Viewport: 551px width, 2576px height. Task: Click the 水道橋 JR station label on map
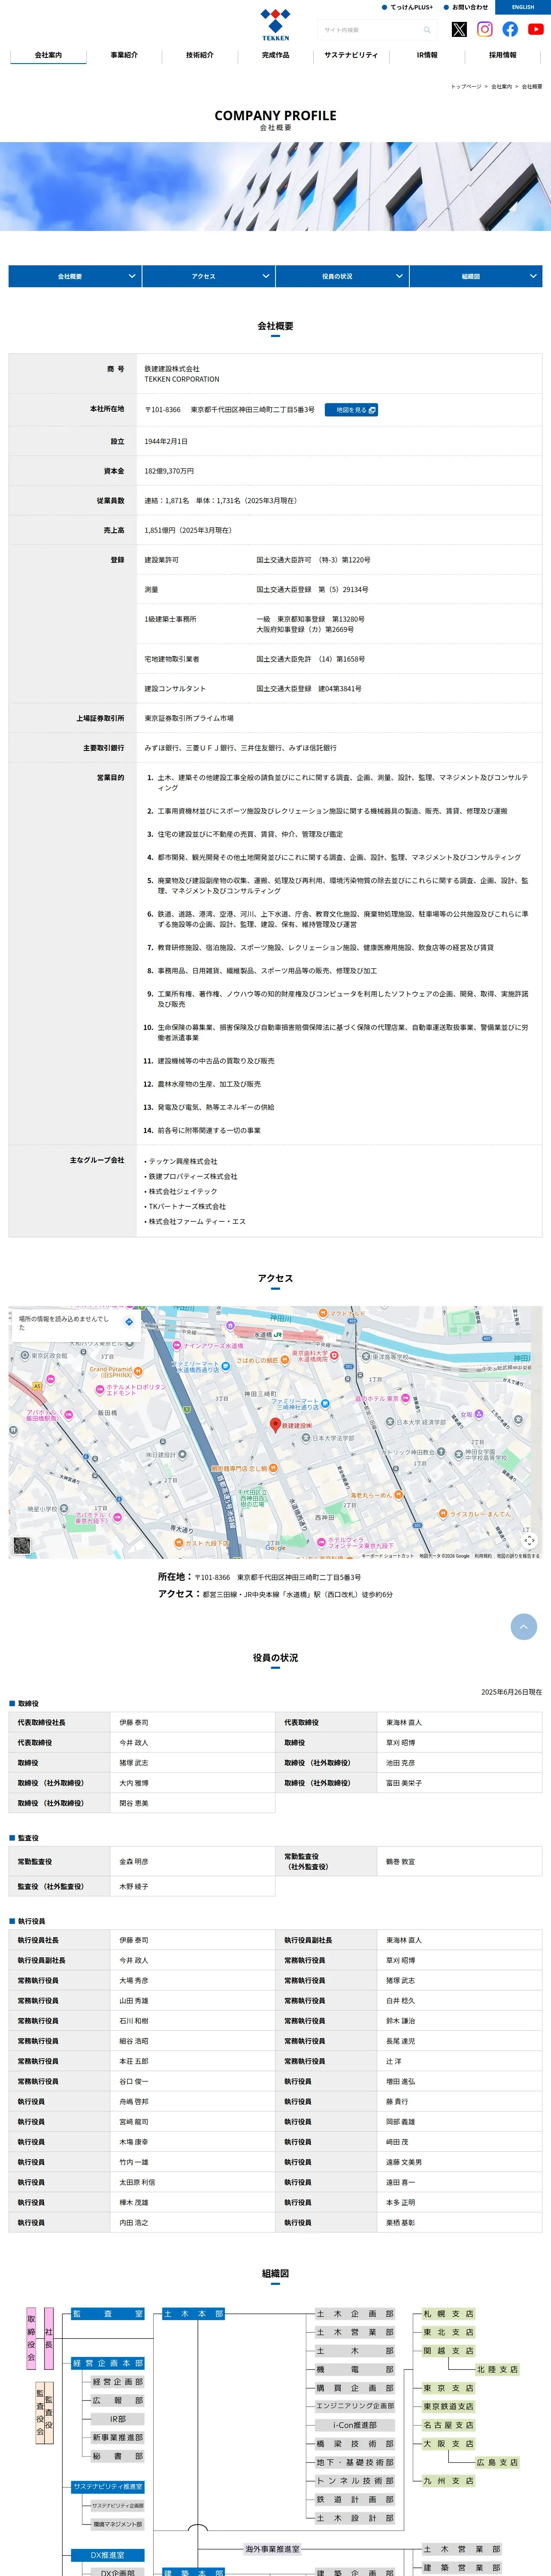tap(268, 1334)
